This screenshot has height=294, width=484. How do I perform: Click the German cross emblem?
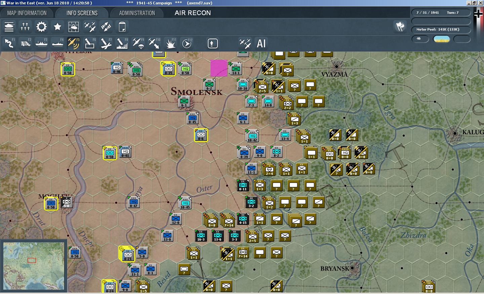point(478,14)
